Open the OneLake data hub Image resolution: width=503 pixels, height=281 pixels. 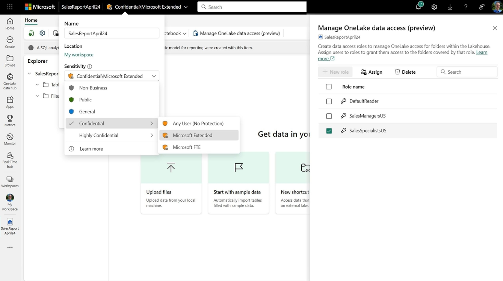9,79
